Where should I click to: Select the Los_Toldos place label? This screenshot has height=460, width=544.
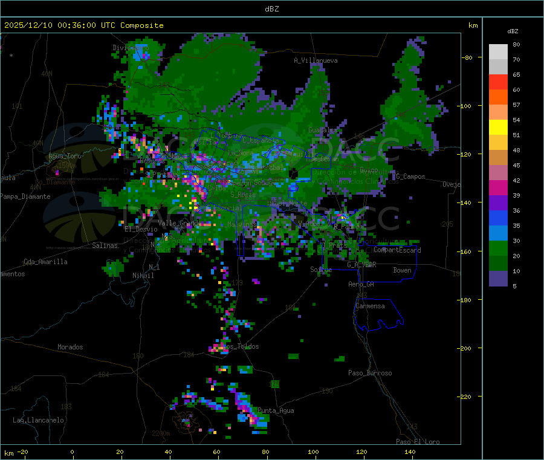pyautogui.click(x=242, y=346)
